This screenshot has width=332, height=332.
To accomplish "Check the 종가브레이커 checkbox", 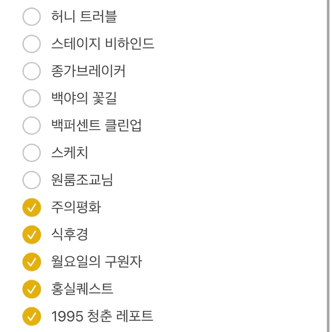I will click(x=31, y=71).
